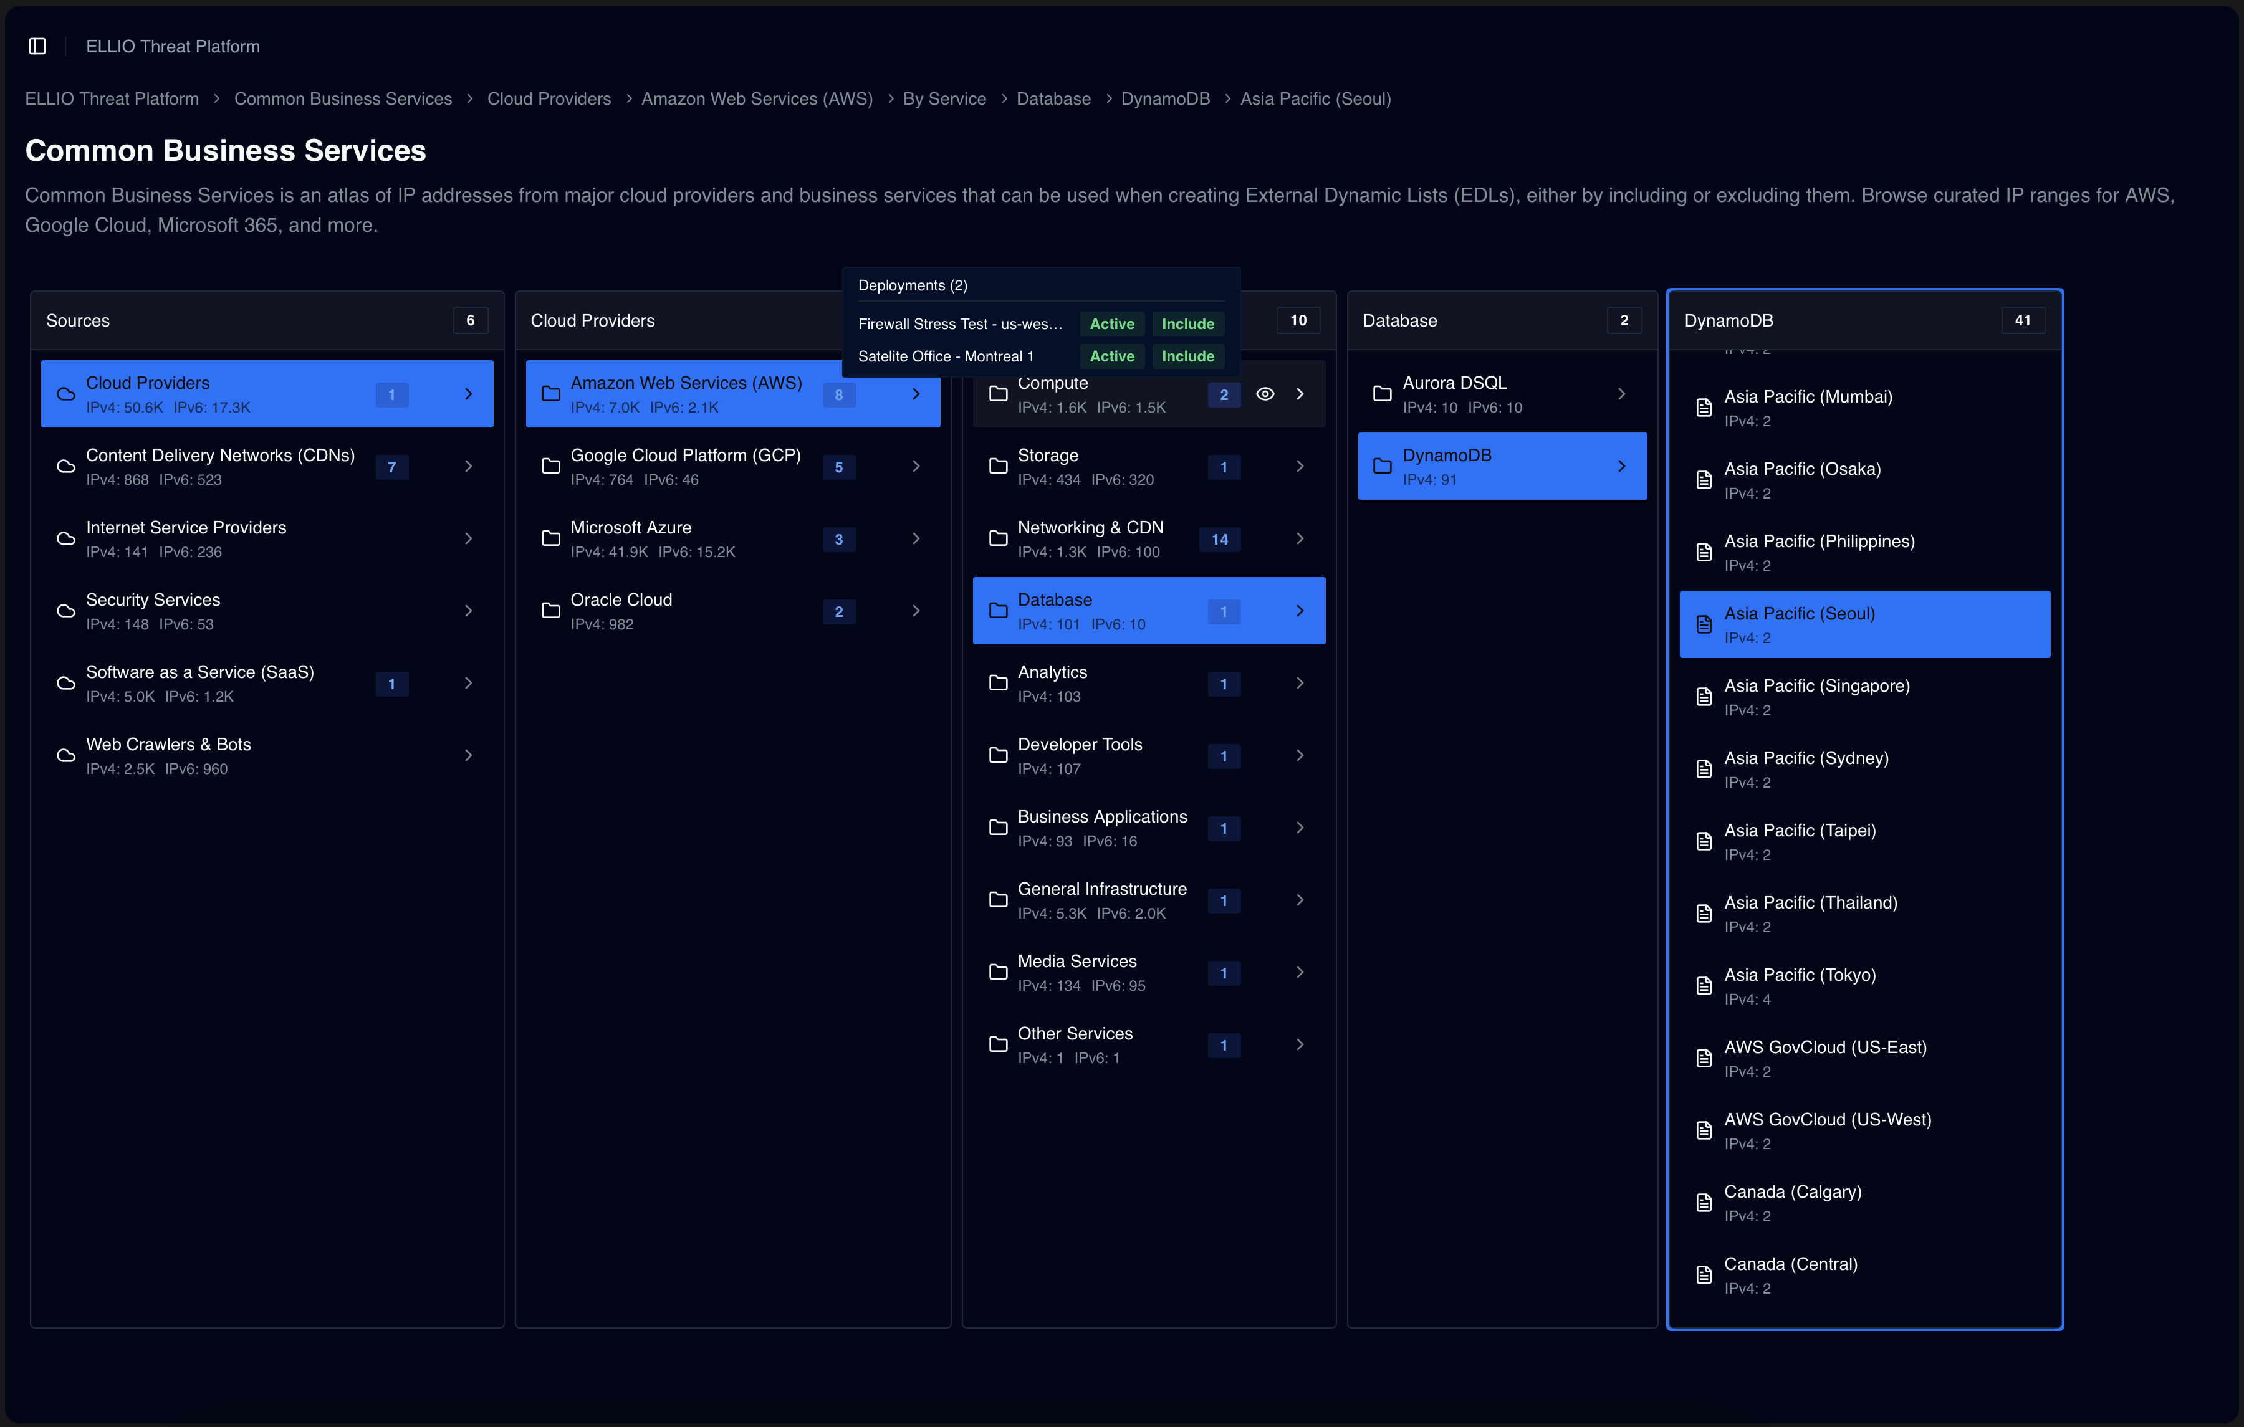Open Amazon Web Services (AWS) breadcrumb
Viewport: 2244px width, 1427px height.
757,98
